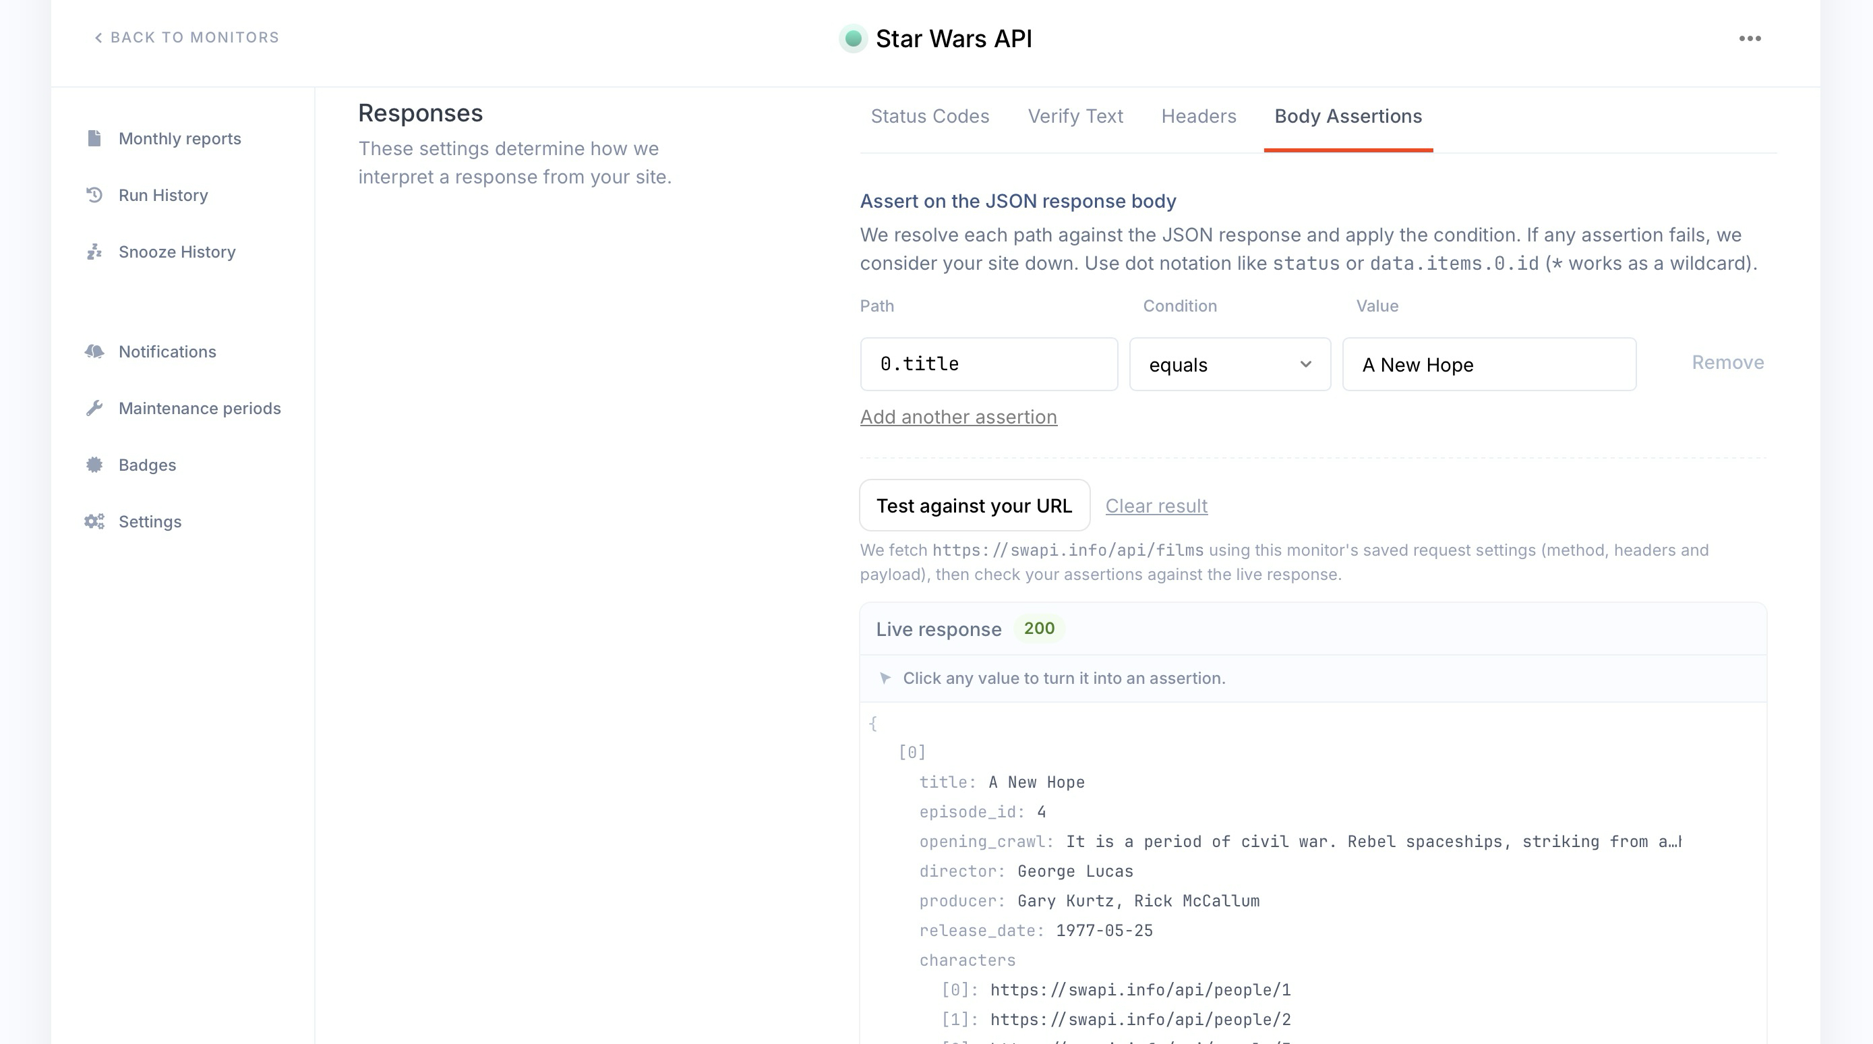Click the back chevron icon
The width and height of the screenshot is (1873, 1044).
point(98,38)
